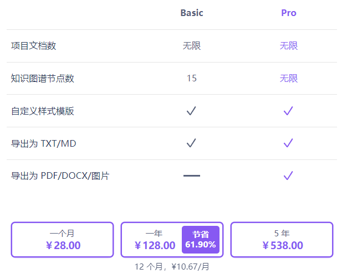Select the 一个月 ¥28.00 plan
Viewport: 342px width, 274px height.
pyautogui.click(x=62, y=240)
